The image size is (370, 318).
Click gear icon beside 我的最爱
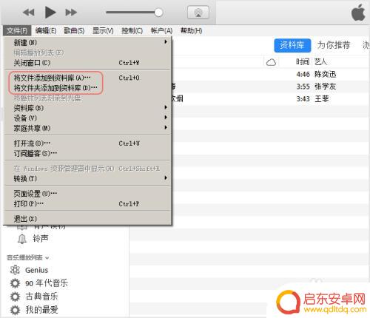click(x=15, y=310)
